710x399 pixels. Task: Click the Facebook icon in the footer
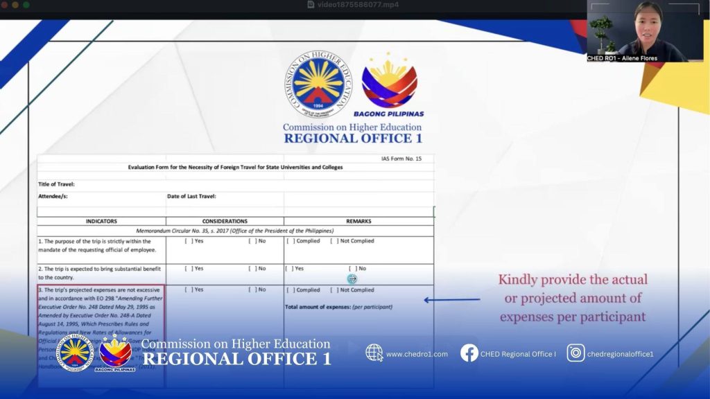pyautogui.click(x=469, y=353)
